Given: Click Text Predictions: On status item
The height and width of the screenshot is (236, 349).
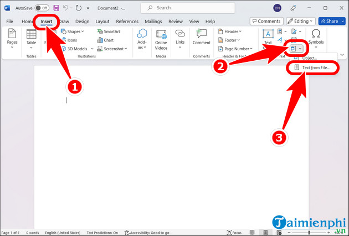Looking at the screenshot, I should pos(102,233).
